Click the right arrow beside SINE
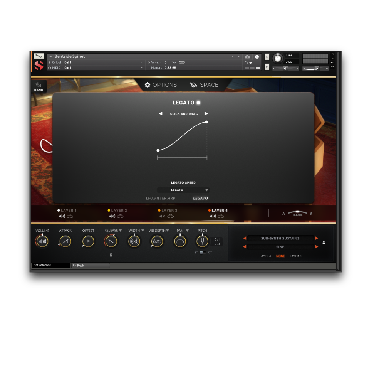The image size is (374, 374). click(x=316, y=247)
